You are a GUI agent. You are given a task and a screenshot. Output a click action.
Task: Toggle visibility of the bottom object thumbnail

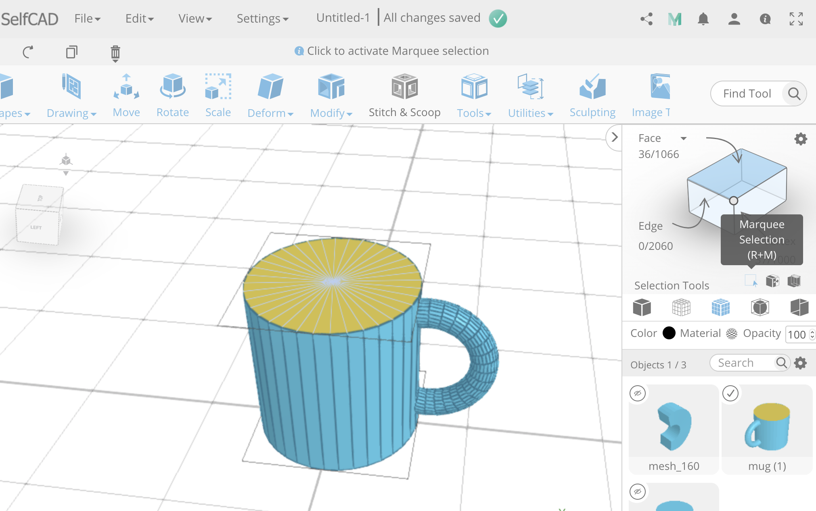pyautogui.click(x=638, y=492)
